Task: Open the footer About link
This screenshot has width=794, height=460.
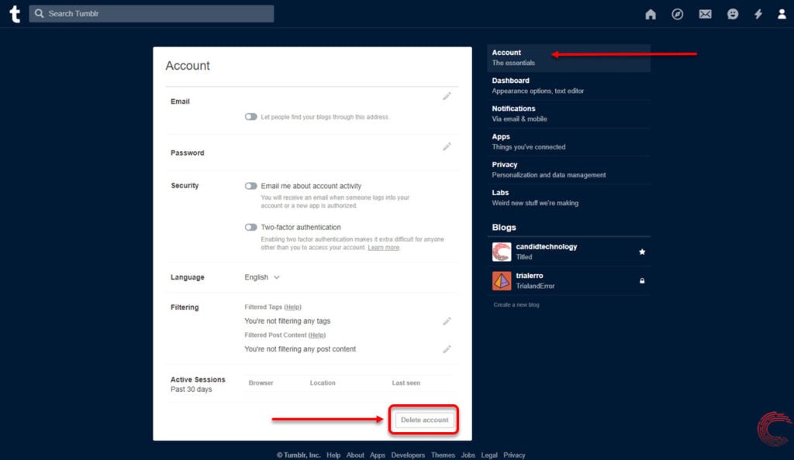Action: coord(355,455)
